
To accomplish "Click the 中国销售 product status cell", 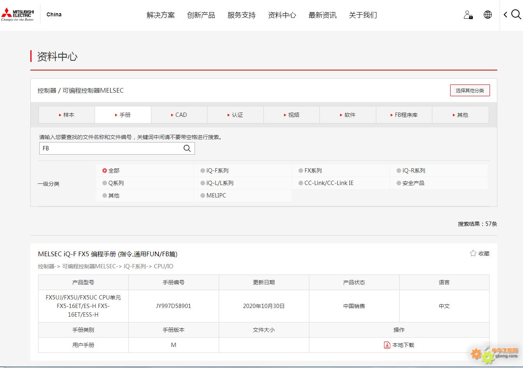I will point(354,306).
